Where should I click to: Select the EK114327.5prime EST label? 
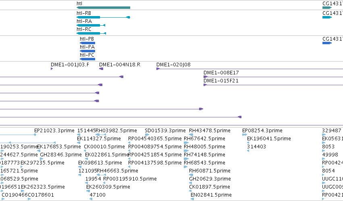pos(99,139)
